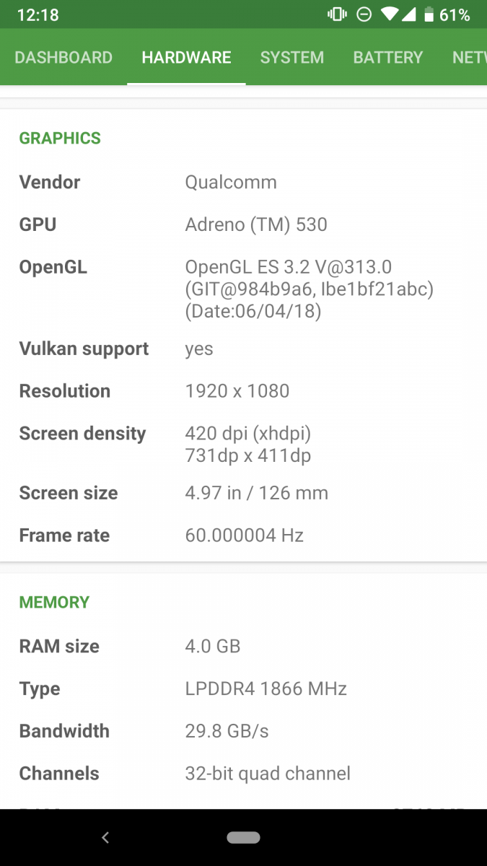Switch to the DASHBOARD tab
The height and width of the screenshot is (866, 487).
point(63,58)
